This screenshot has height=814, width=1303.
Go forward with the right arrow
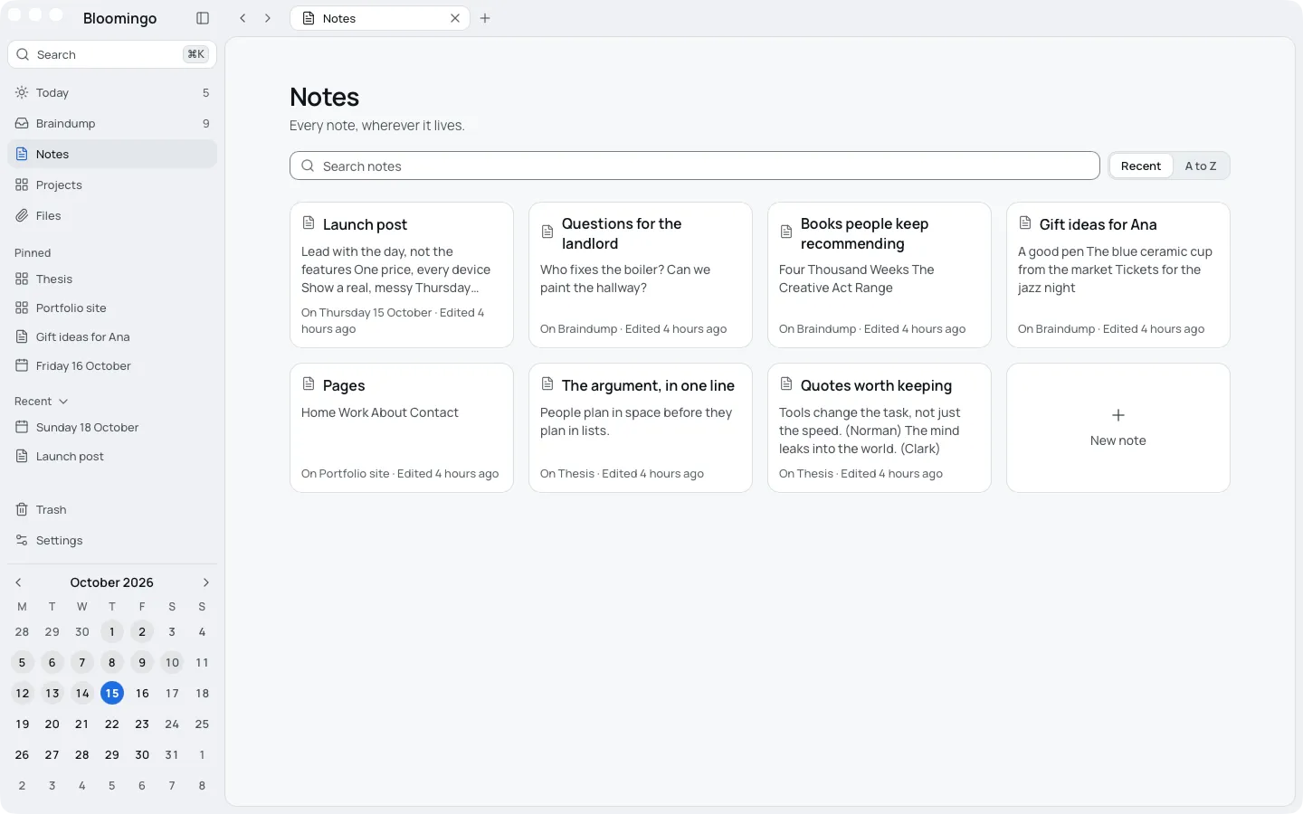point(268,18)
